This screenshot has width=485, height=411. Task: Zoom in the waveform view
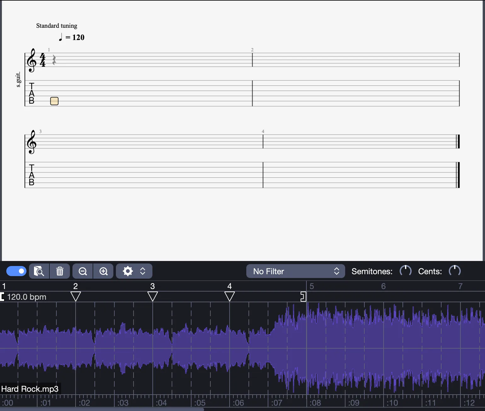click(104, 271)
